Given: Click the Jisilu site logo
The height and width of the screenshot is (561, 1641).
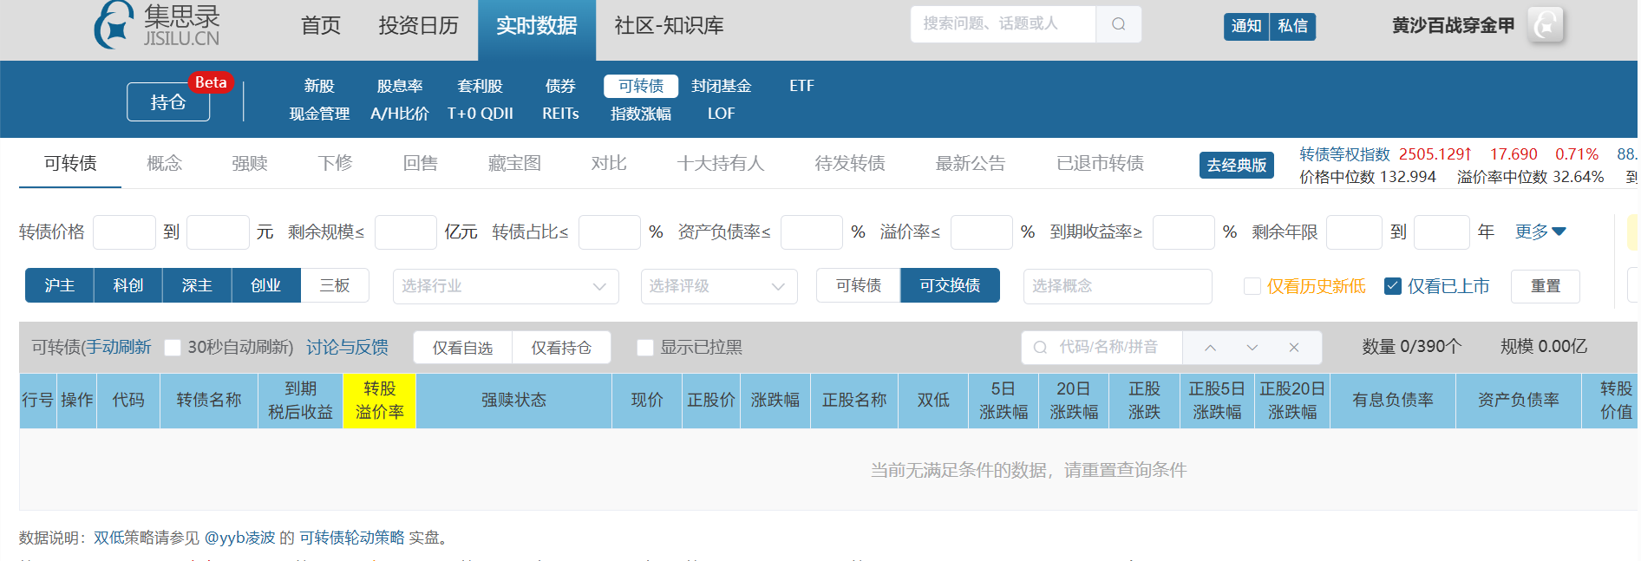Looking at the screenshot, I should 157,25.
